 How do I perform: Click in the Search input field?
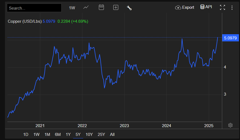[34, 8]
